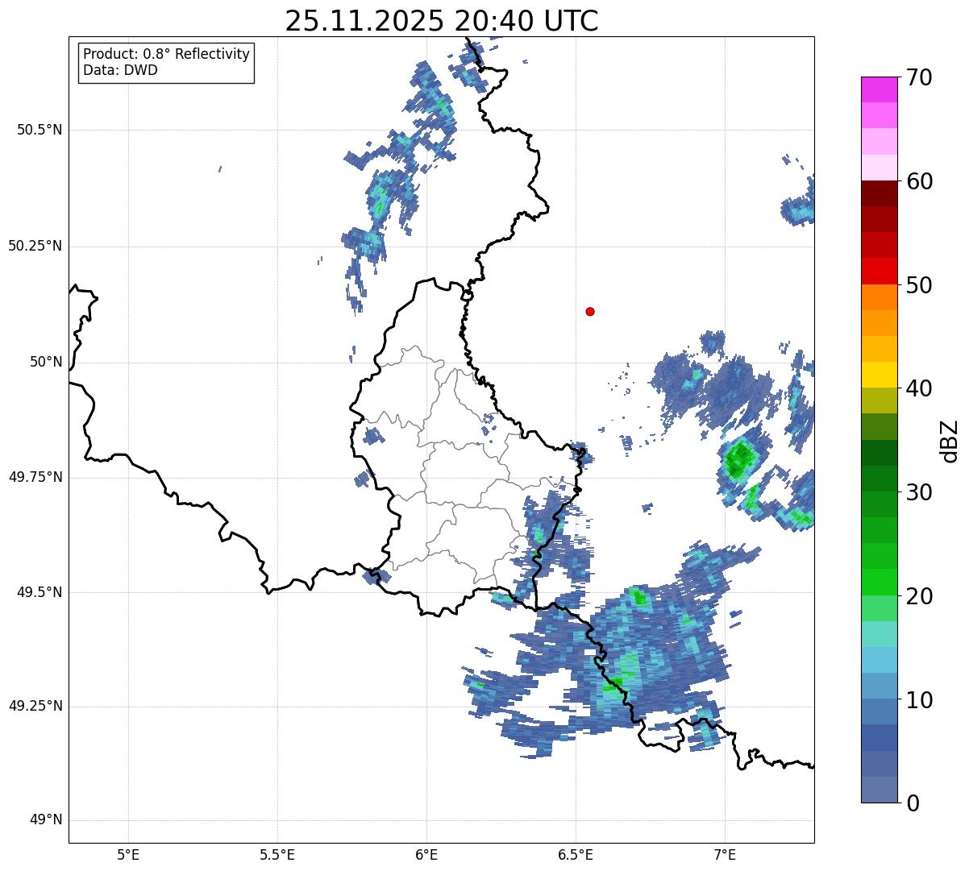Click the bright red swatch just above 50 dBZ
969x871 pixels.
point(880,271)
